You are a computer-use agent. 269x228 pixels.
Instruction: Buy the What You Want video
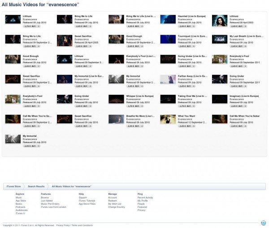[185, 126]
